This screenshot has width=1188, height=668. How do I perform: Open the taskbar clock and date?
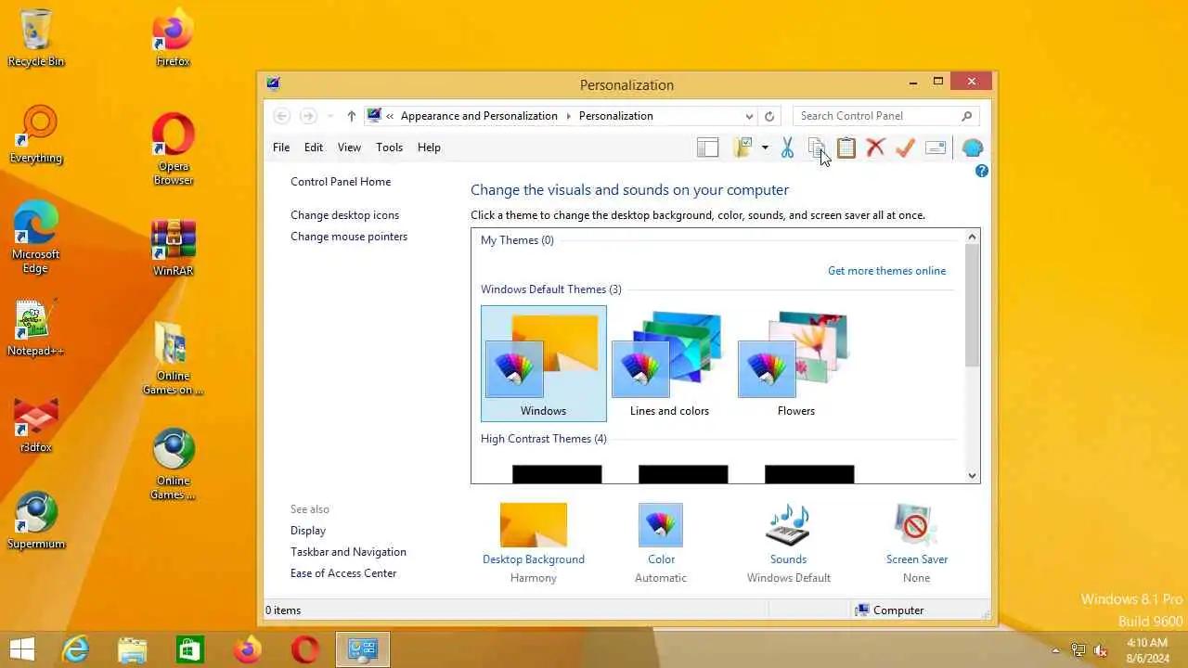coord(1147,650)
